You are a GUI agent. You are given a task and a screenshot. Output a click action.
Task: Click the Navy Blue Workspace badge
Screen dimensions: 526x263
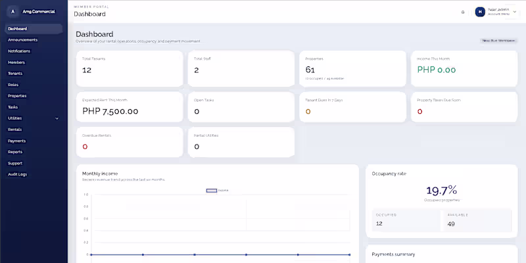(498, 41)
